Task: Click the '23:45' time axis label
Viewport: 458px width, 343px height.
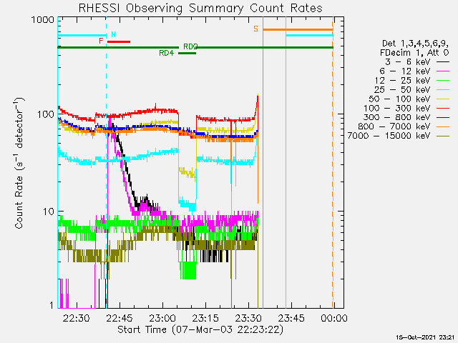Action: pos(291,318)
